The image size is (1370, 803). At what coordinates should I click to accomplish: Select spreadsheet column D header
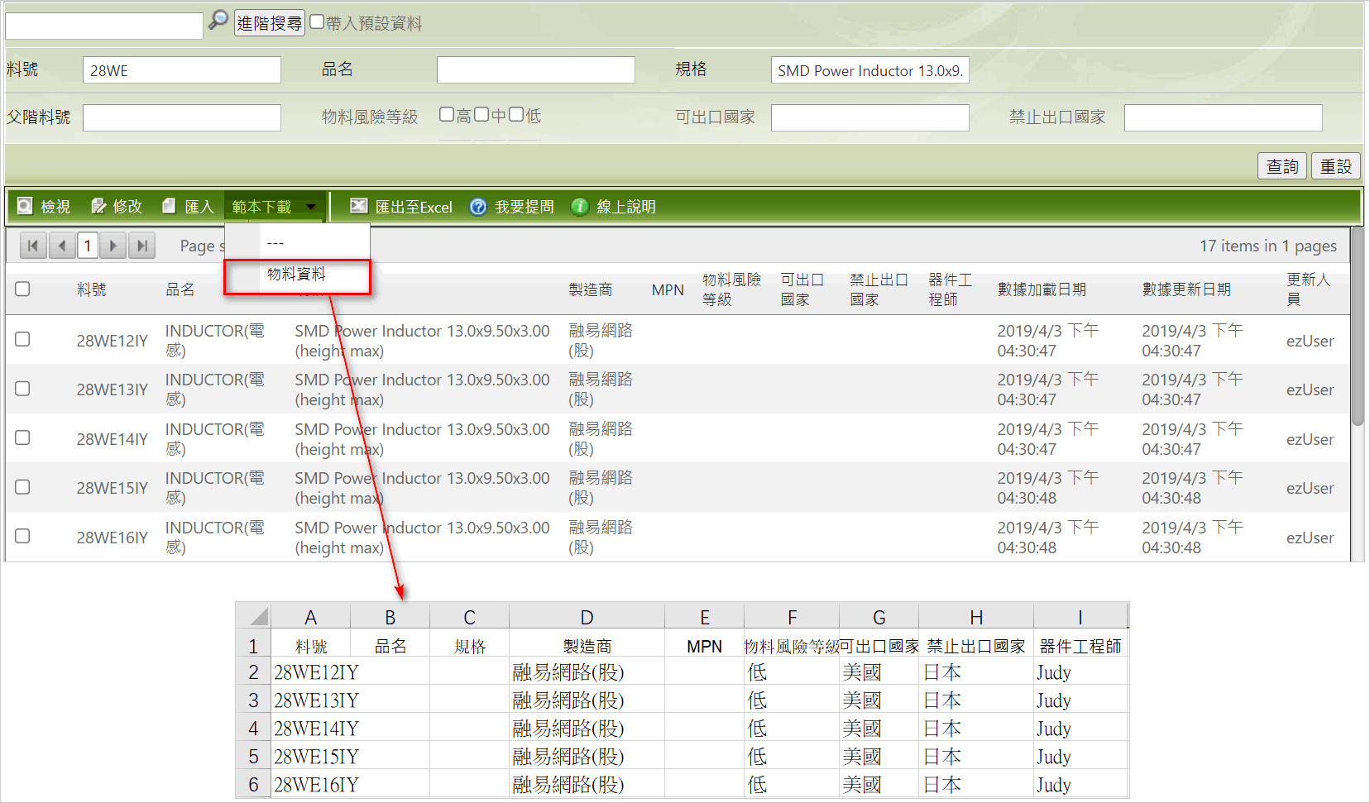[x=587, y=617]
